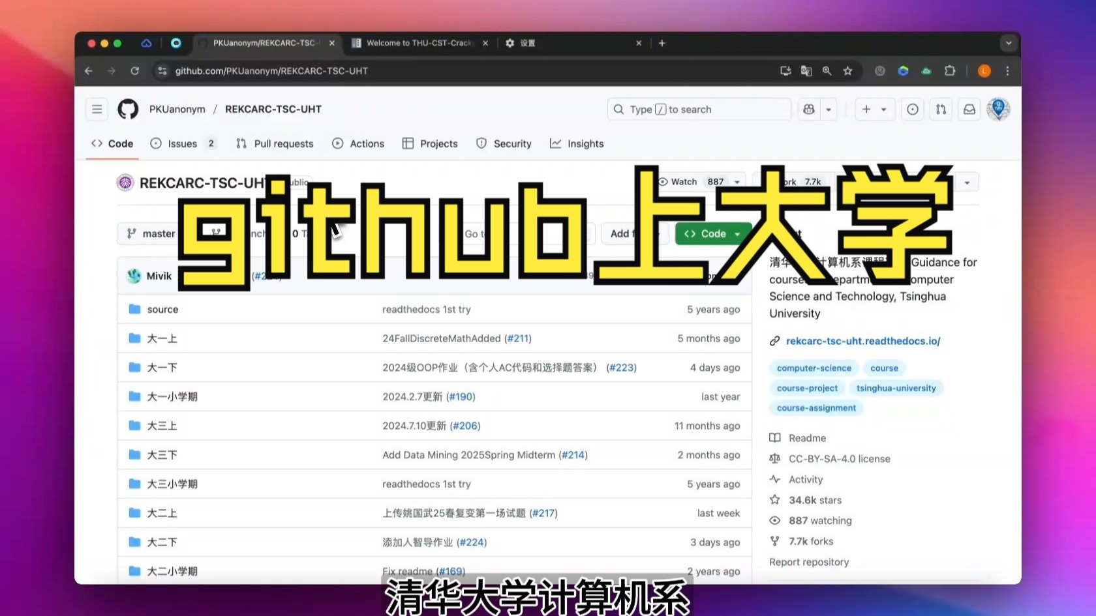Open pull request #190 link
Screen dimensions: 1096x616
click(x=462, y=396)
